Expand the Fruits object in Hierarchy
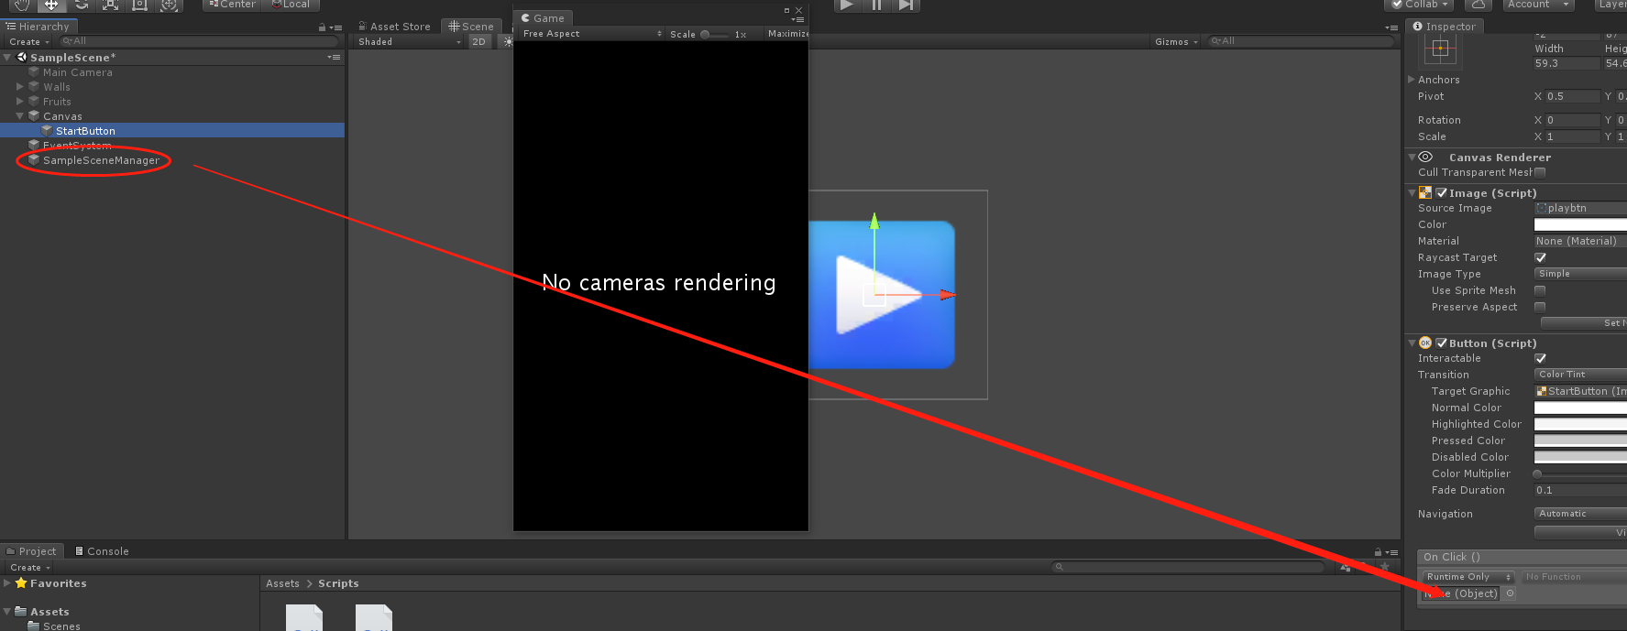 (x=20, y=102)
